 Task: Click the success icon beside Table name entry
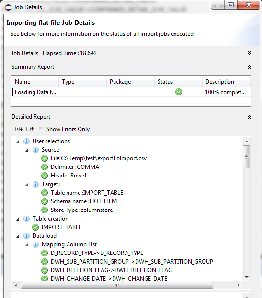[x=45, y=193]
